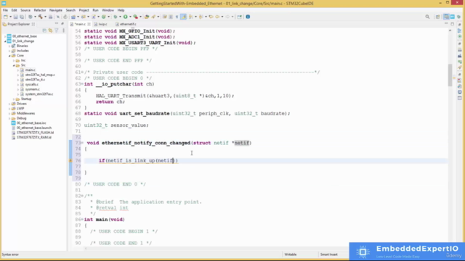Image resolution: width=465 pixels, height=261 pixels.
Task: Click the Last Edit Location icon
Action: coord(211,17)
